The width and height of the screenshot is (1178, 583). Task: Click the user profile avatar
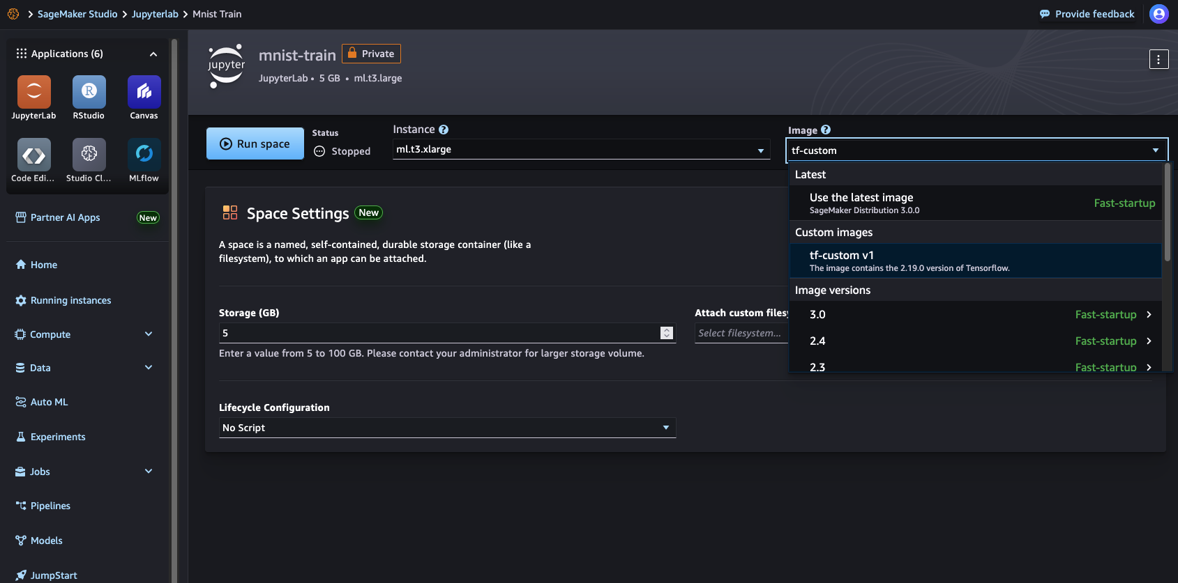coord(1159,14)
